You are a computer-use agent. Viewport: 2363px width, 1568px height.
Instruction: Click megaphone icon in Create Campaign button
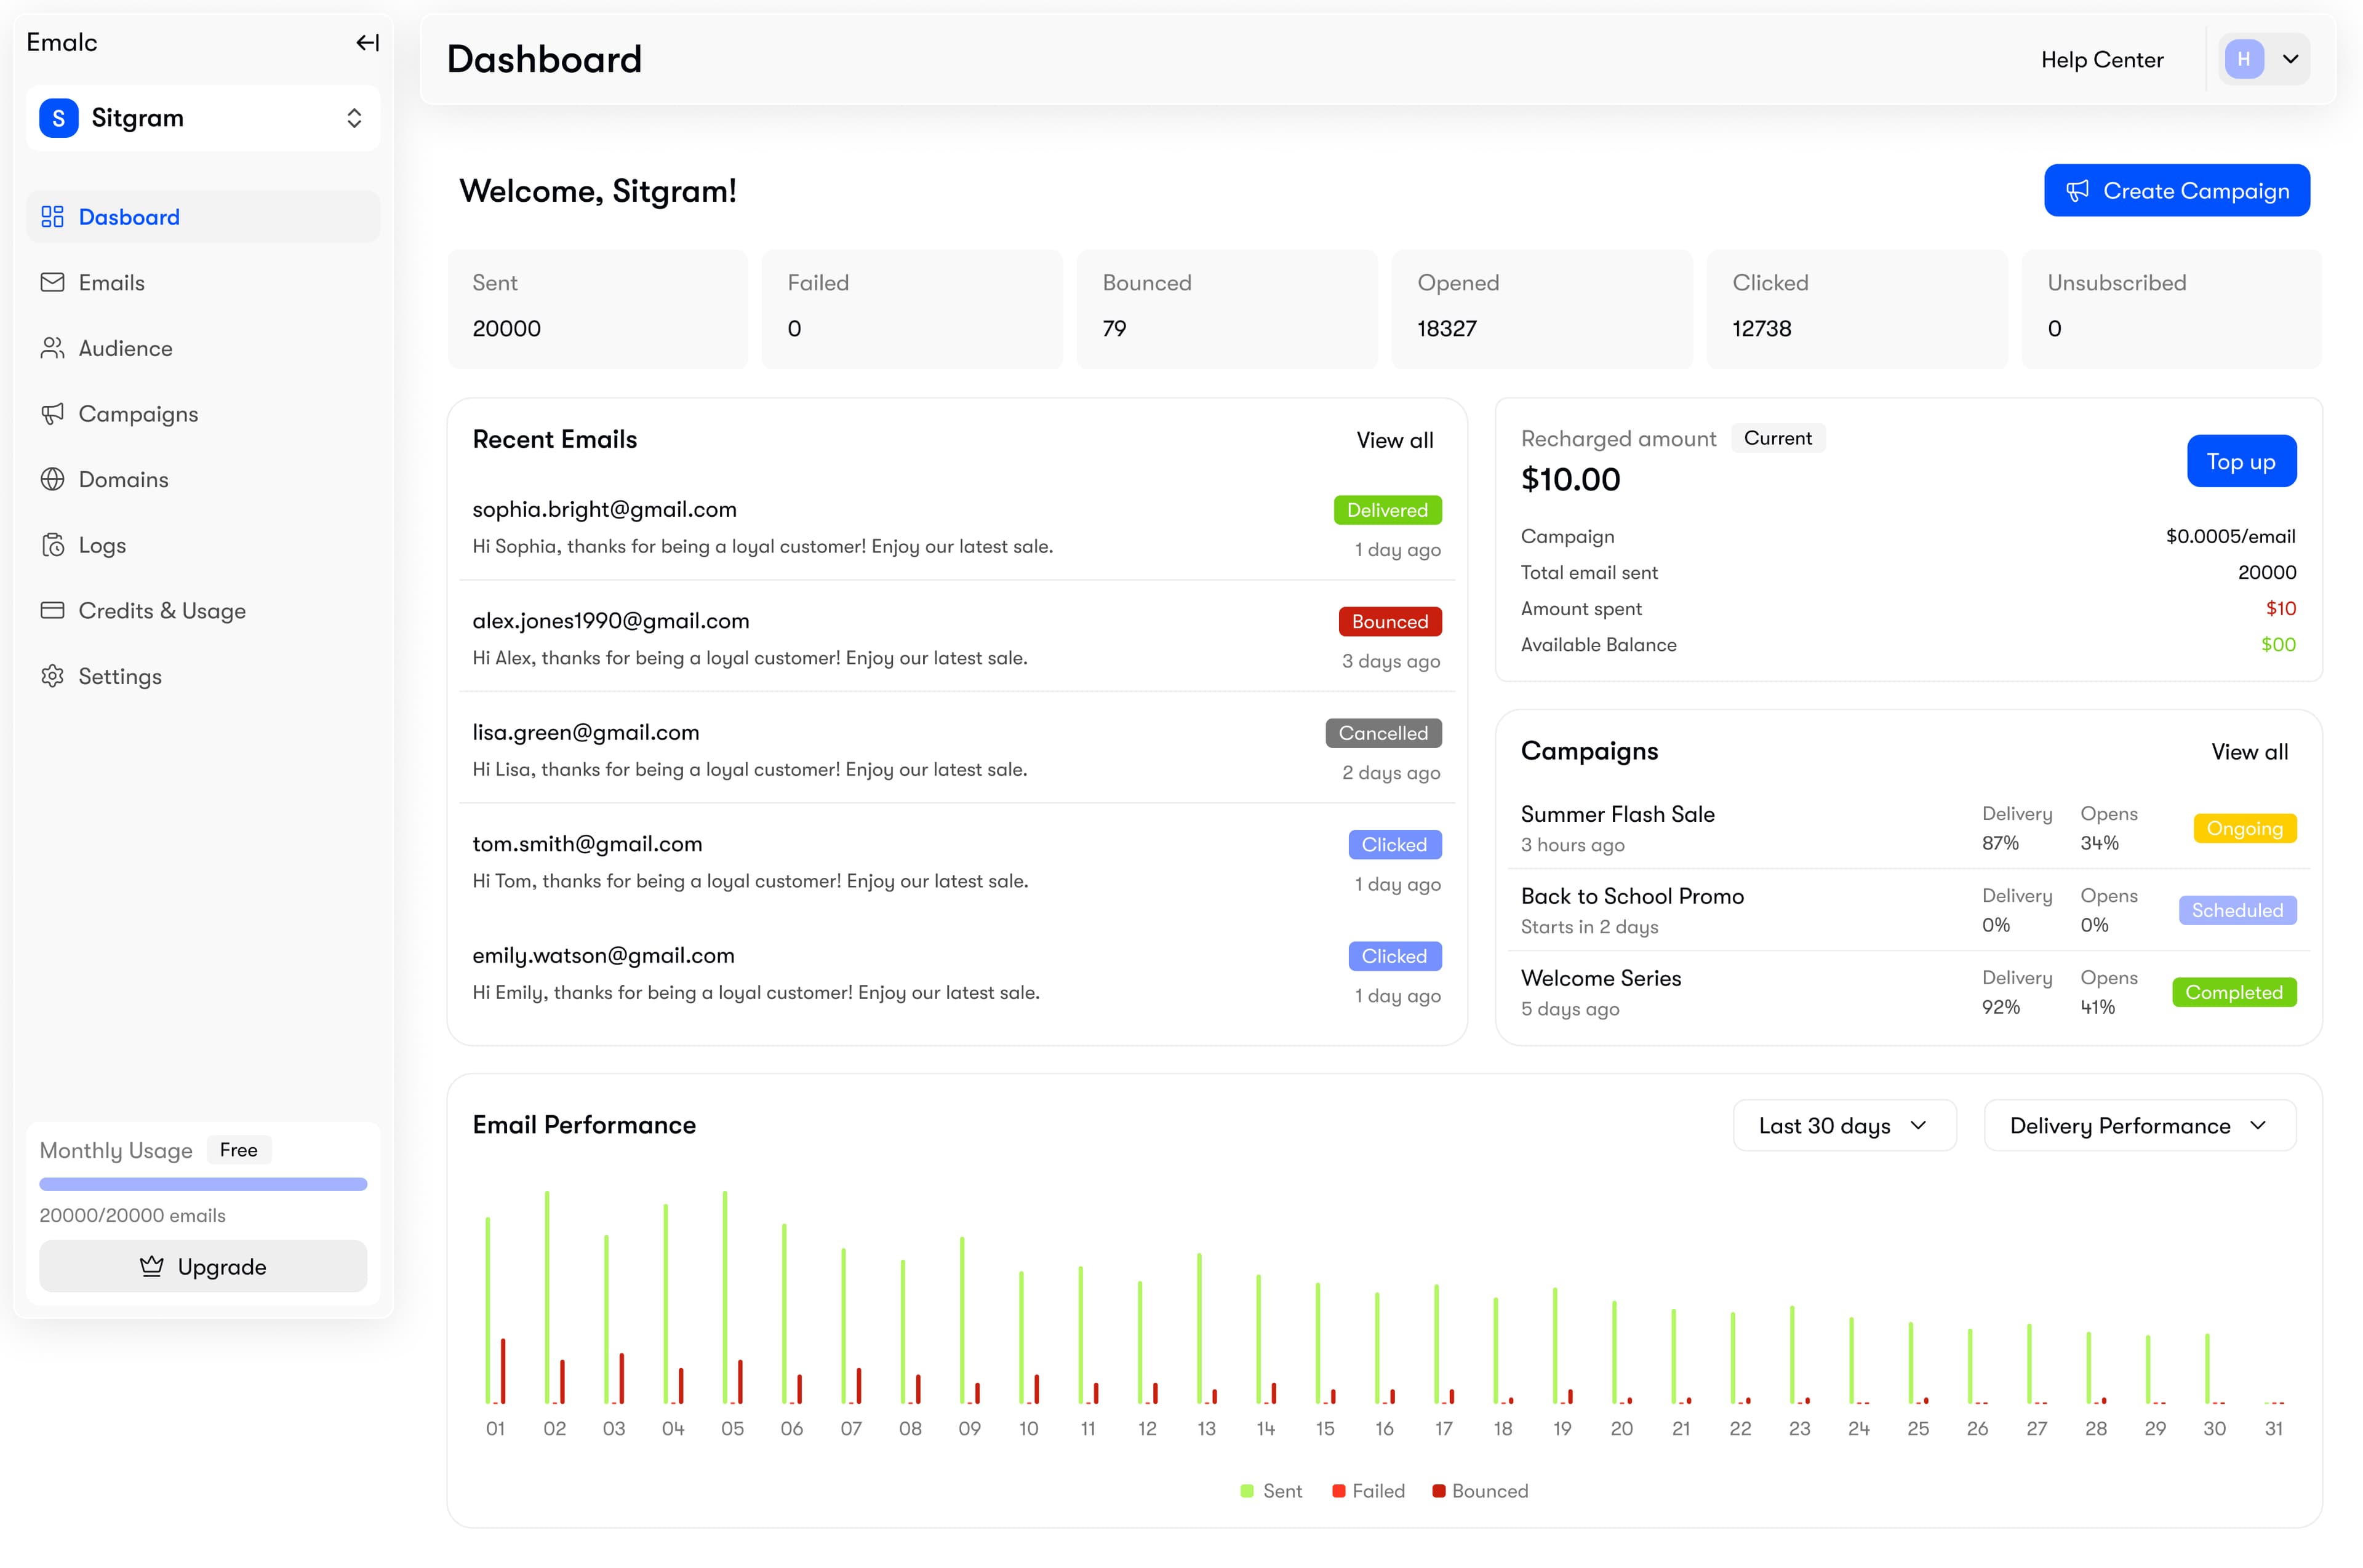[2078, 190]
